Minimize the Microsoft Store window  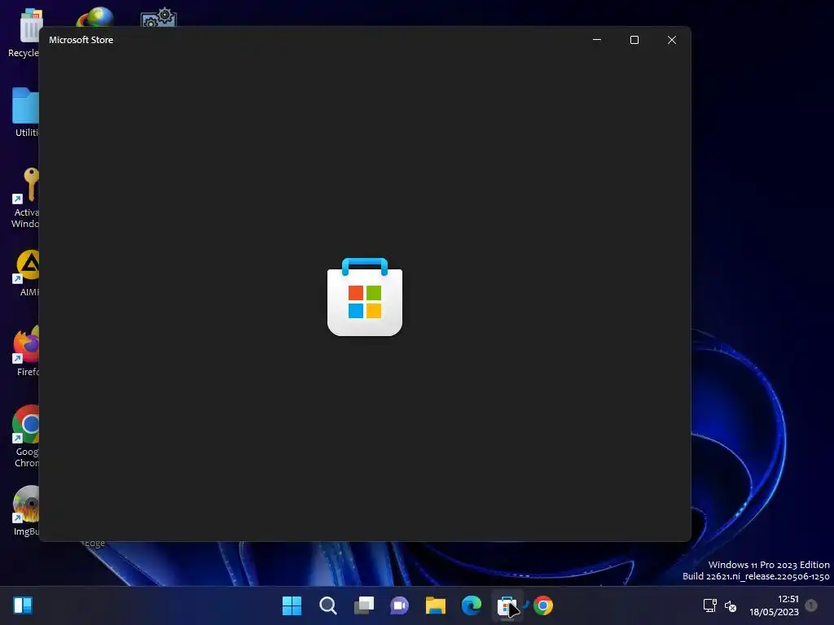coord(597,40)
